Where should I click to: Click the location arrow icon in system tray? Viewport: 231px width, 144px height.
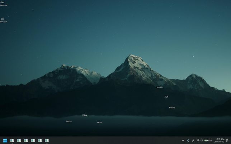pos(188,140)
